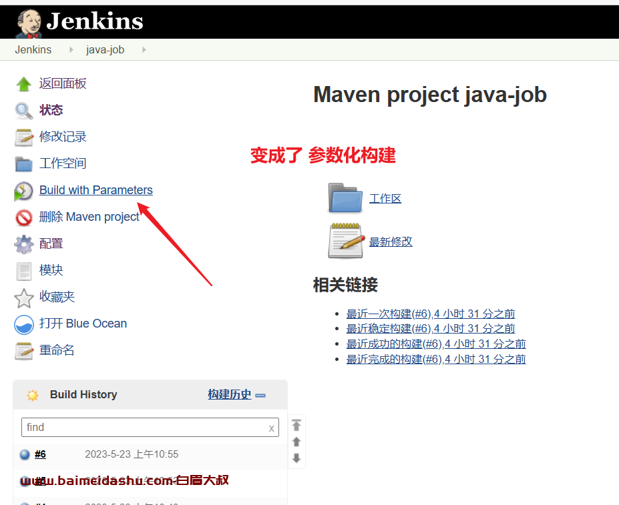Viewport: 619px width, 505px height.
Task: Expand the breadcrumb arrow after Jenkins
Action: click(71, 50)
